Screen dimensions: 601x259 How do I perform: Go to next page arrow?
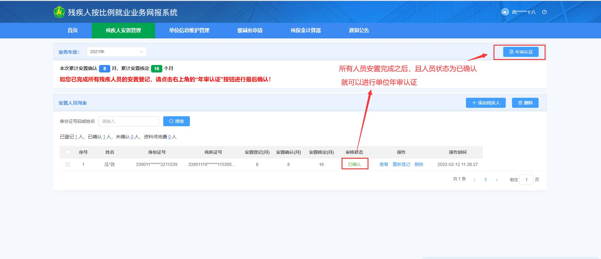[x=497, y=180]
